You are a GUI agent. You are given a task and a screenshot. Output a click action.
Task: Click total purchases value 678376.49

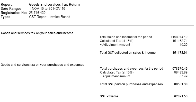click(x=180, y=69)
